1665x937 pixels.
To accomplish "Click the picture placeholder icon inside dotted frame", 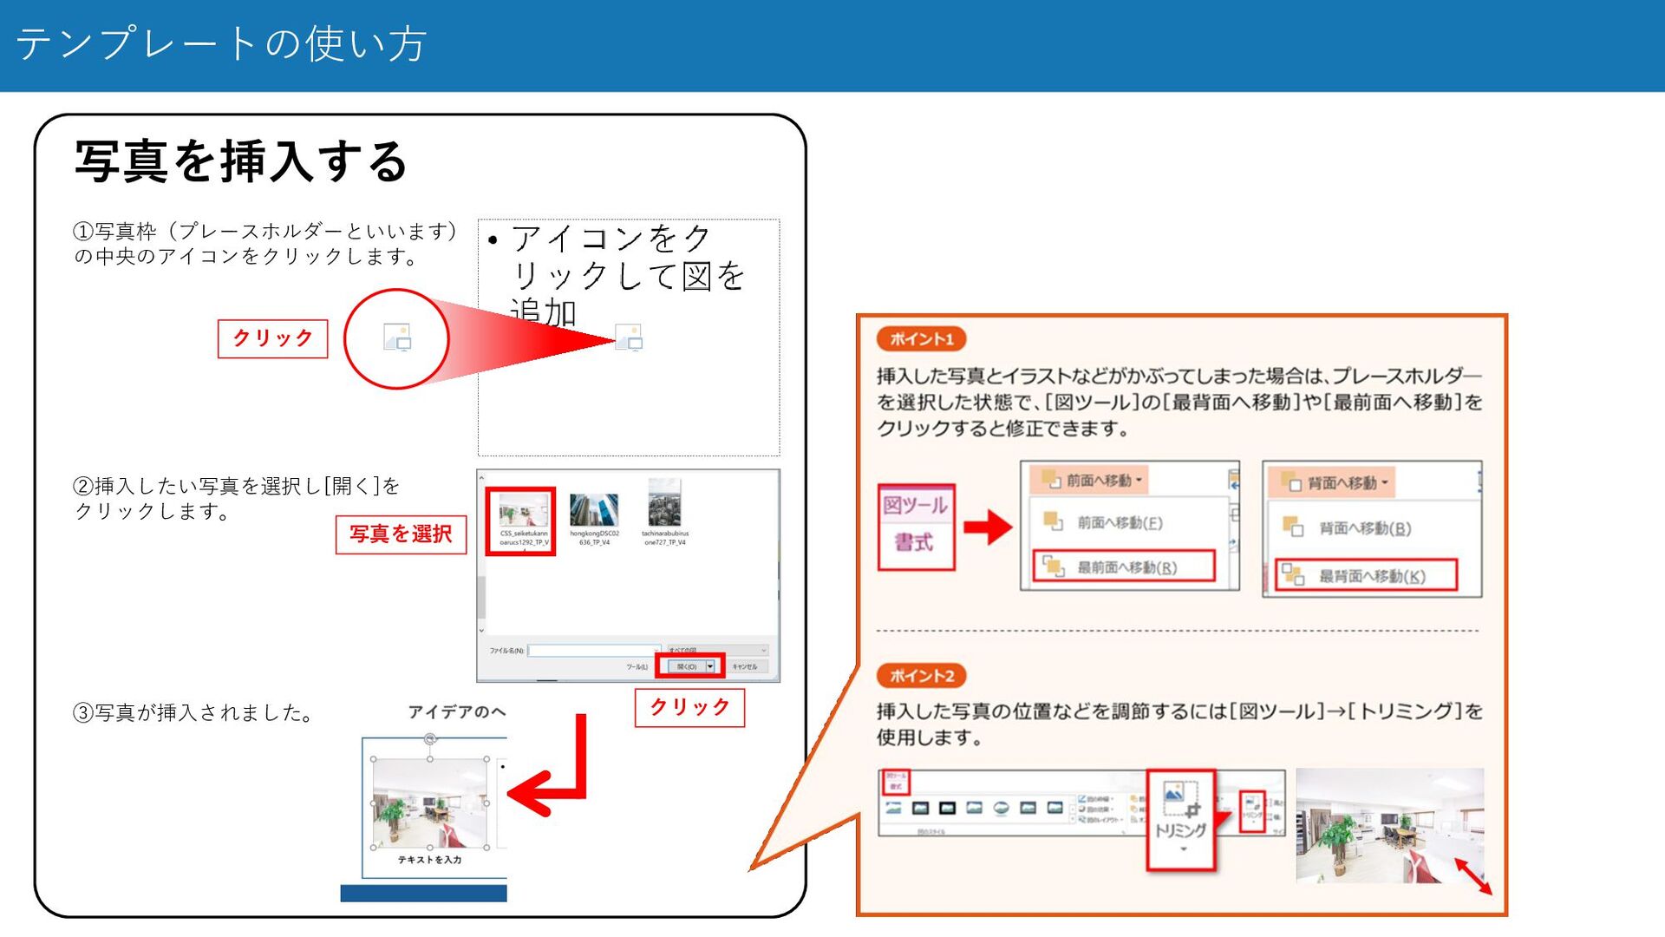I will tap(629, 337).
